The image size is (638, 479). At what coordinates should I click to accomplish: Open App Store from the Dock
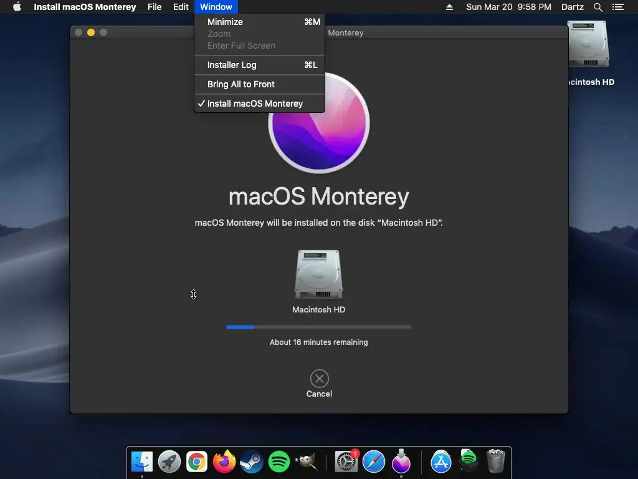click(441, 462)
